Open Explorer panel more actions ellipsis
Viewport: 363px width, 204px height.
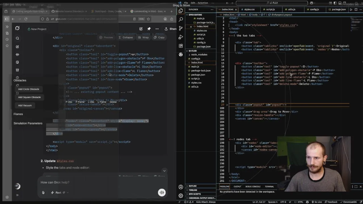[212, 9]
